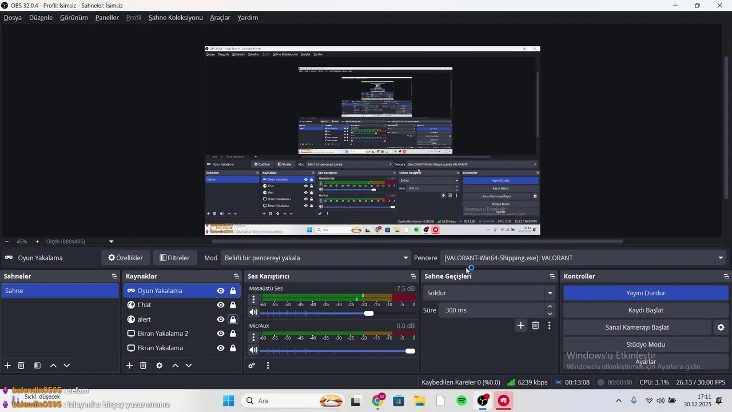The image size is (732, 412).
Task: Toggle the lock on the alert source
Action: point(233,319)
